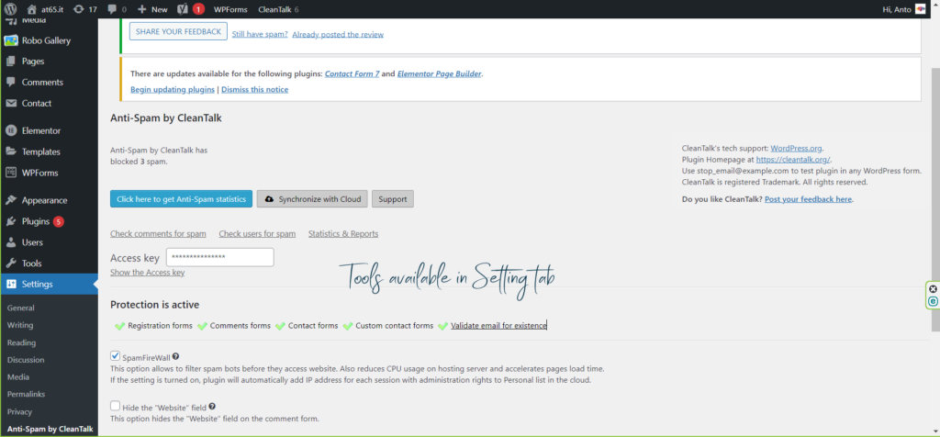
Task: Click the Elementor sidebar icon
Action: pyautogui.click(x=10, y=130)
